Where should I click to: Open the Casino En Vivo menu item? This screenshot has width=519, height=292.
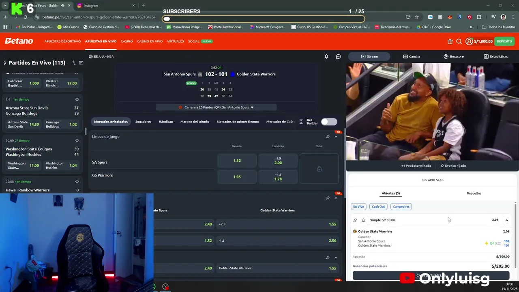[x=150, y=41]
